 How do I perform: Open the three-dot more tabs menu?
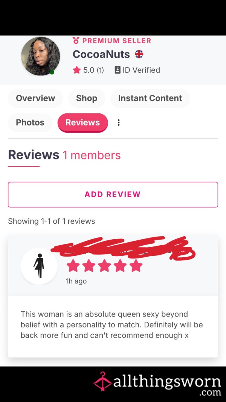[118, 122]
